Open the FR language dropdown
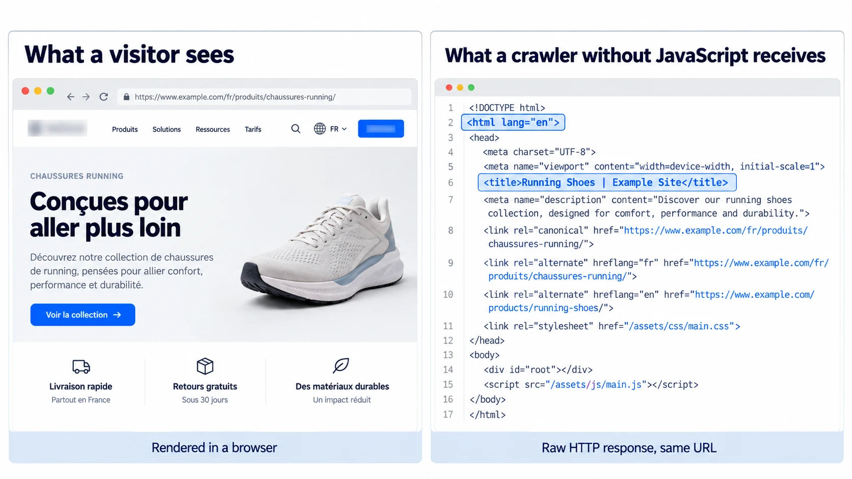Viewport: 852px width, 479px height. (338, 129)
